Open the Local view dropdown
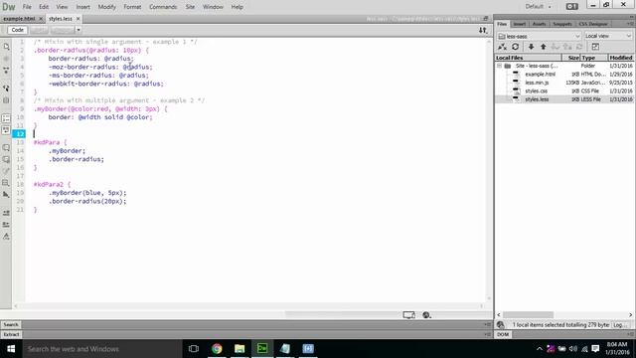The height and width of the screenshot is (358, 636). [608, 36]
